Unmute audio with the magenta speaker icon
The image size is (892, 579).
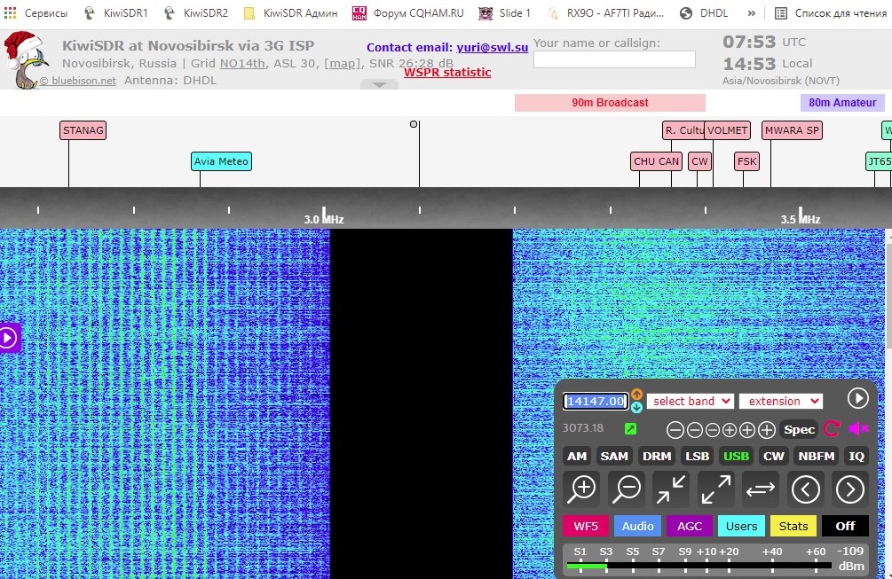tap(858, 429)
